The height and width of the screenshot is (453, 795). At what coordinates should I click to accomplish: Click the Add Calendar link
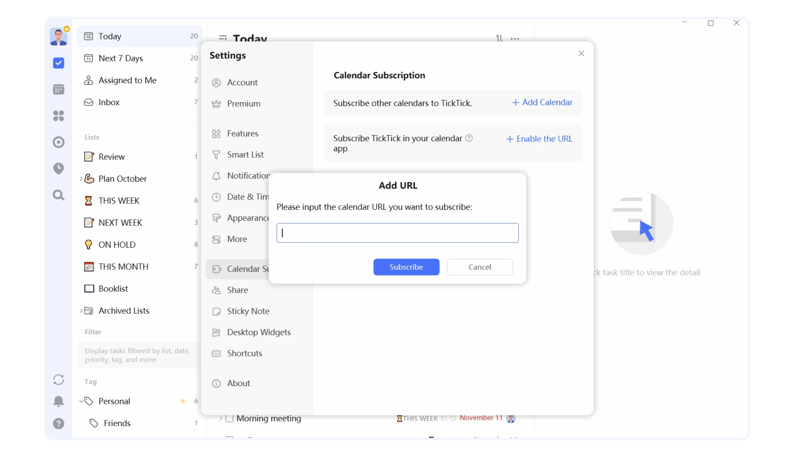(542, 102)
